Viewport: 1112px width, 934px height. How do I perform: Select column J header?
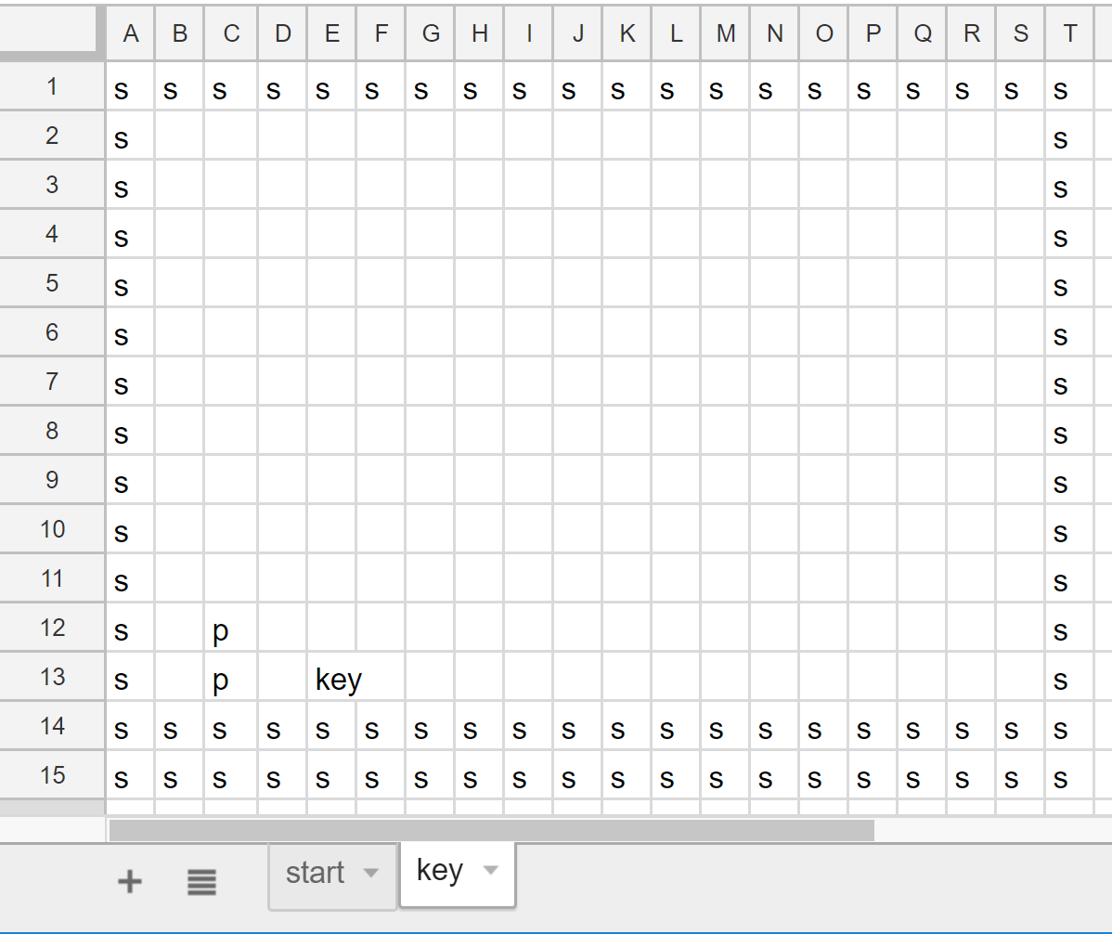tap(577, 34)
